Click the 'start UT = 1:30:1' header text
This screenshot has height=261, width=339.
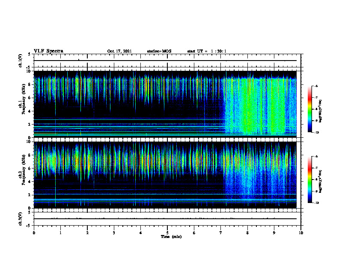[x=207, y=51]
